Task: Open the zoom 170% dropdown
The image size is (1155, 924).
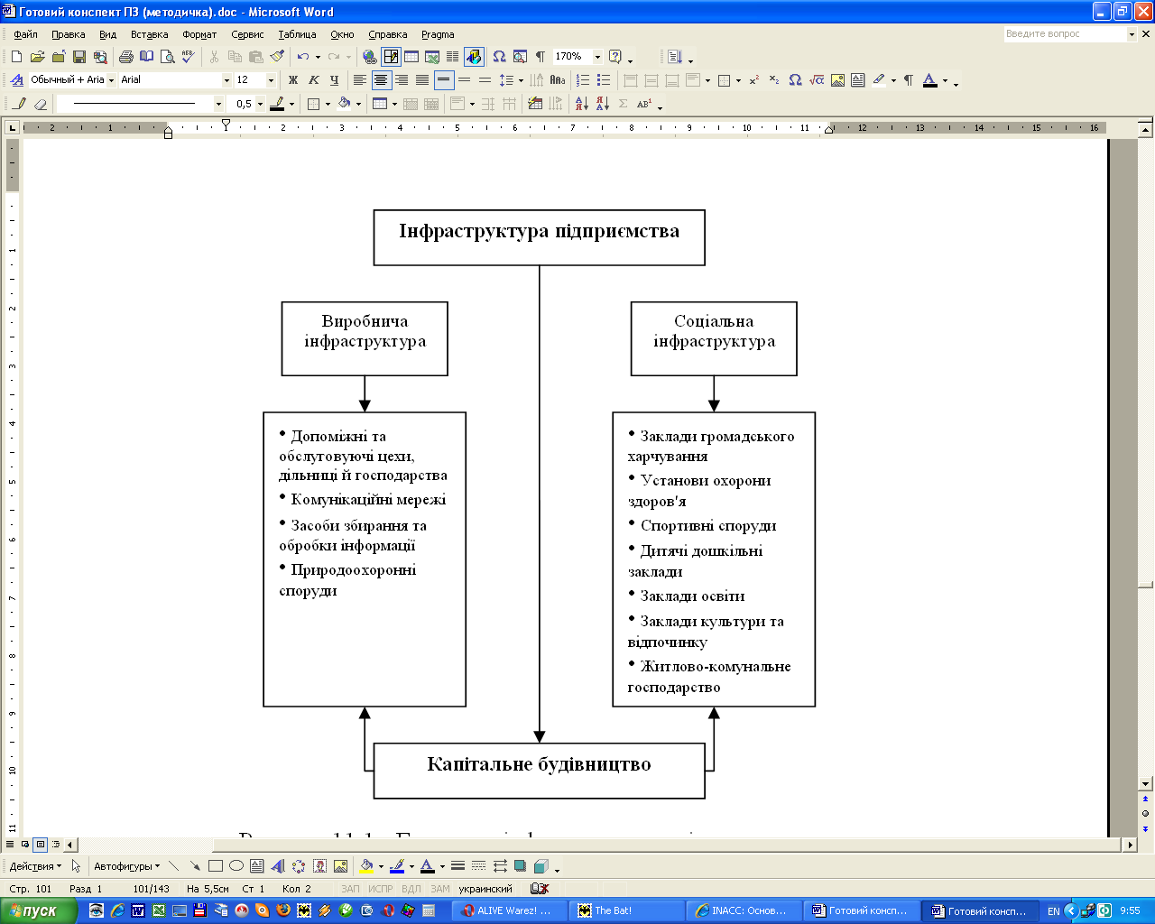Action: [597, 57]
